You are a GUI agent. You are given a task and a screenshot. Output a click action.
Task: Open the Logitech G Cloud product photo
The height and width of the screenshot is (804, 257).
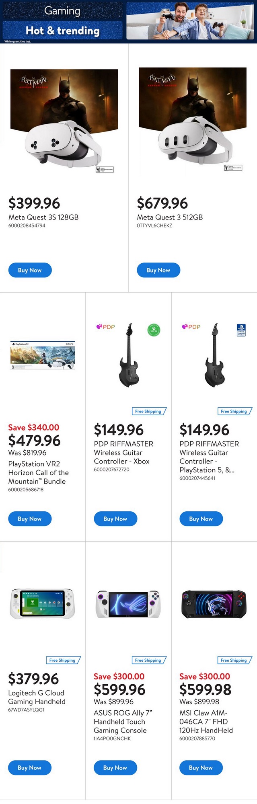coord(42,604)
